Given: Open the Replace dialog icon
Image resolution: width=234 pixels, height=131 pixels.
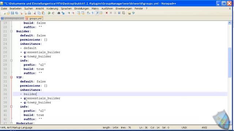Looking at the screenshot, I should click(x=63, y=13).
